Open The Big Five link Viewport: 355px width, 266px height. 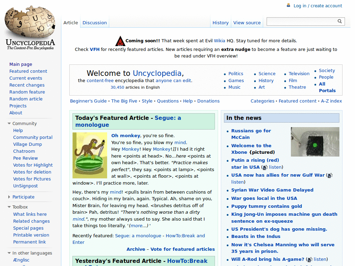(124, 101)
